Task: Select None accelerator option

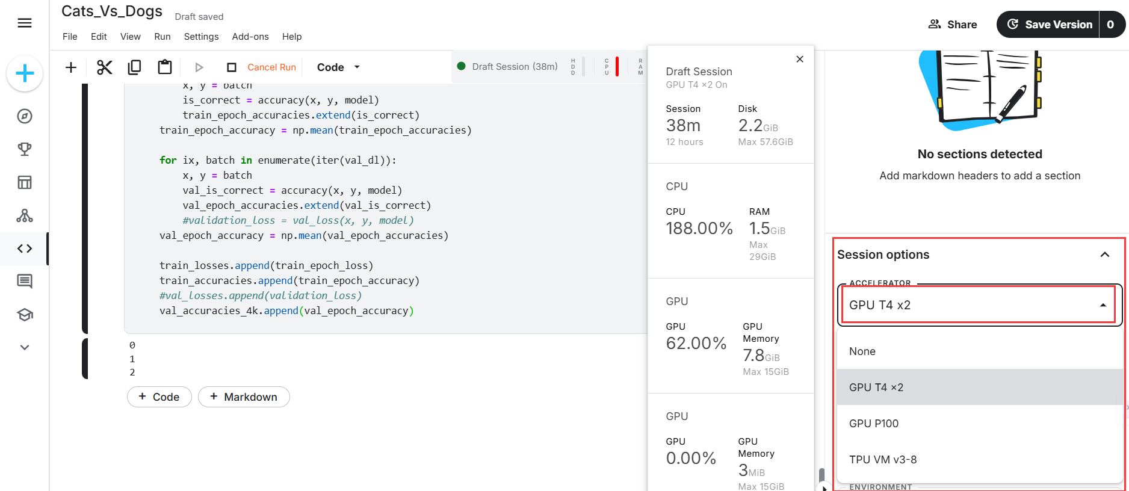Action: pyautogui.click(x=862, y=351)
